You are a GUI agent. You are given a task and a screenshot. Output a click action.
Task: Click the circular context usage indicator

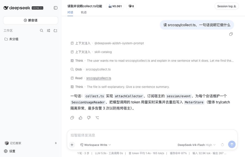[x=222, y=145]
